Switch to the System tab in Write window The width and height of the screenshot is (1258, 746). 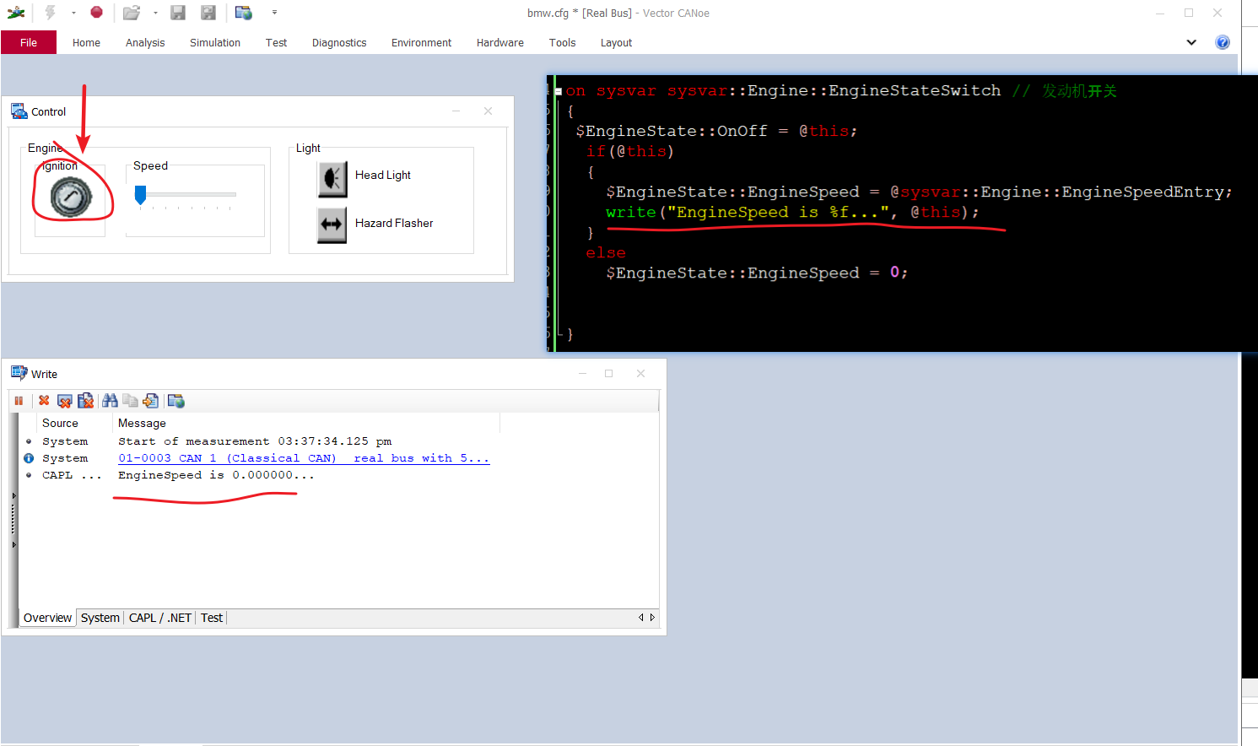click(100, 618)
